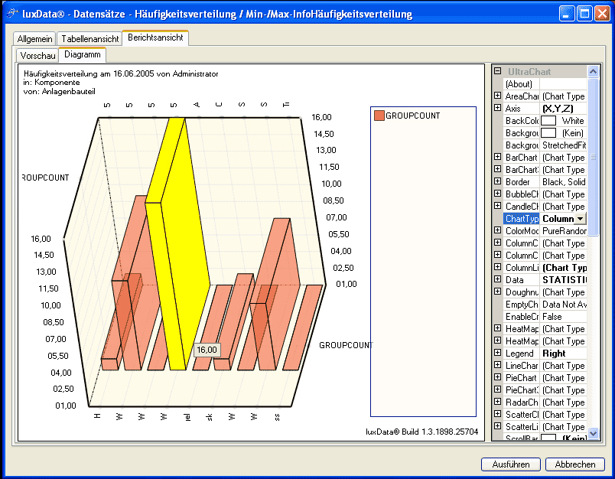Switch to the Allgemein tab
615x479 pixels.
click(x=34, y=38)
